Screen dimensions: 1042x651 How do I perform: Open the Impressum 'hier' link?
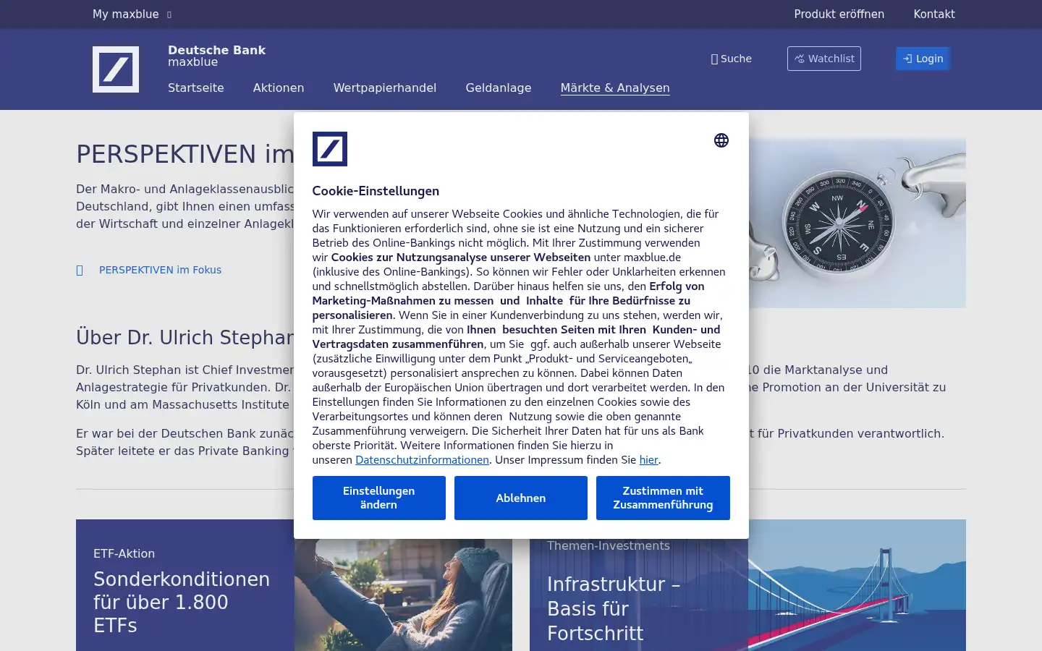click(x=648, y=460)
